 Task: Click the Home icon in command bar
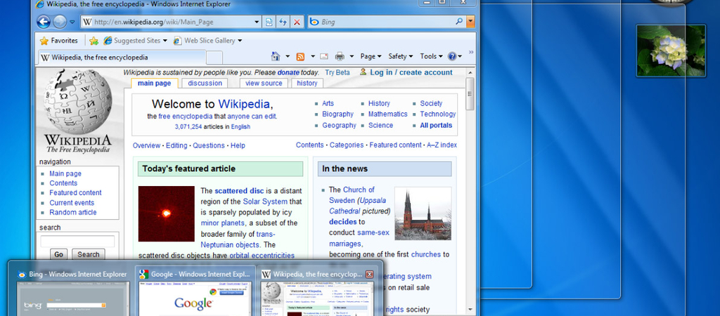click(276, 56)
